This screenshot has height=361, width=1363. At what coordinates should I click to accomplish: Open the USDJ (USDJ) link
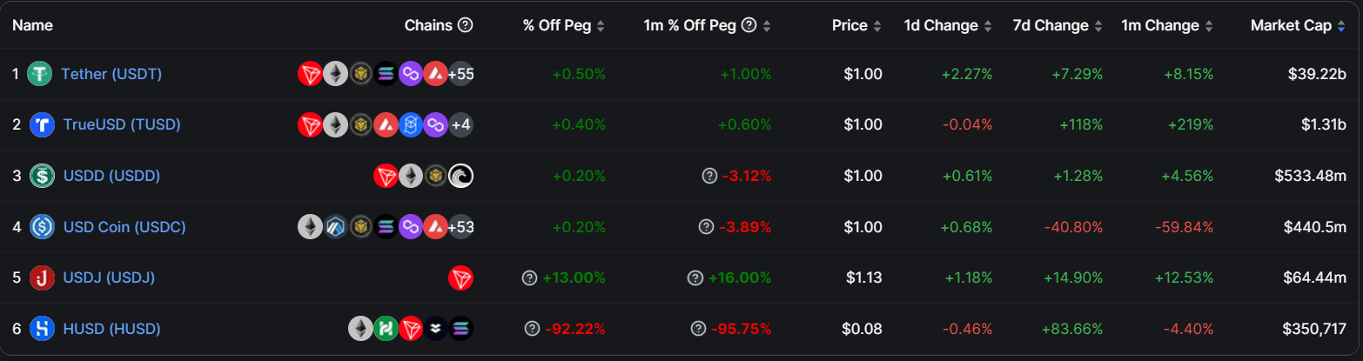click(109, 277)
